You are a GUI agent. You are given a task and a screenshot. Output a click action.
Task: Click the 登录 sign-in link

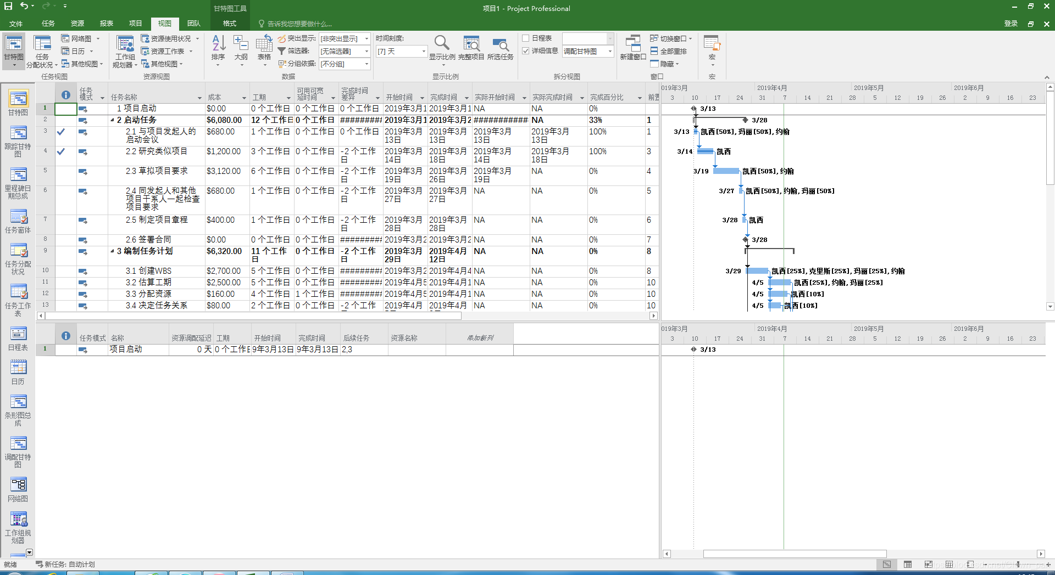point(1011,24)
